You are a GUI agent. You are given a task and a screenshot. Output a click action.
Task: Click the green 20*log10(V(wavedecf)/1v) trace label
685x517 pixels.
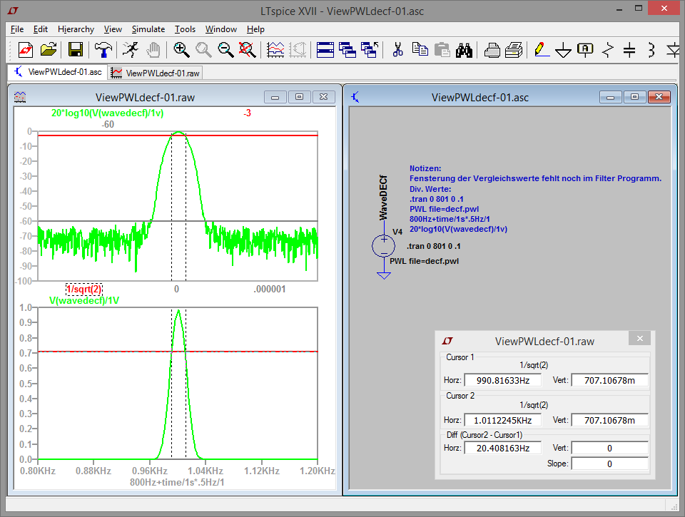(108, 113)
